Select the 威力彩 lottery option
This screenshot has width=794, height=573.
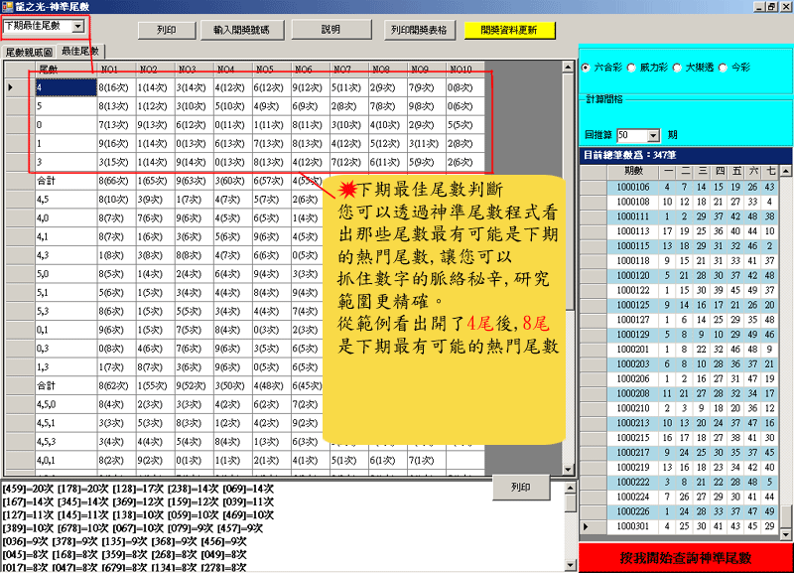click(631, 68)
